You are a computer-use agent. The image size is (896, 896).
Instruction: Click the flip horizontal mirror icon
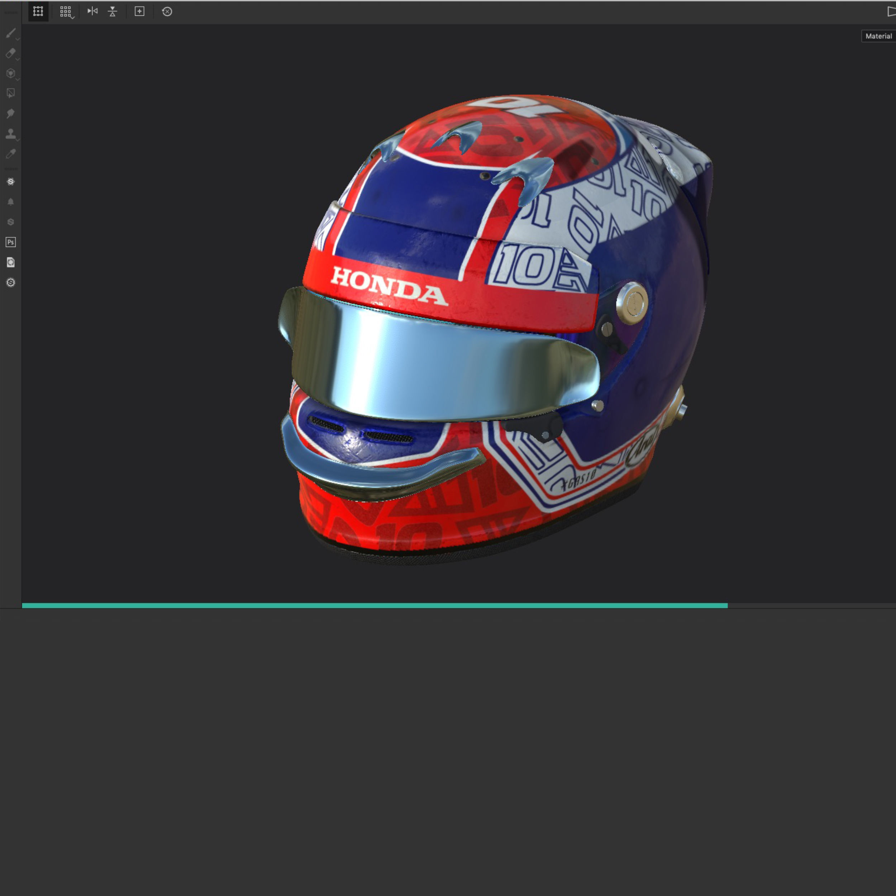pyautogui.click(x=93, y=11)
